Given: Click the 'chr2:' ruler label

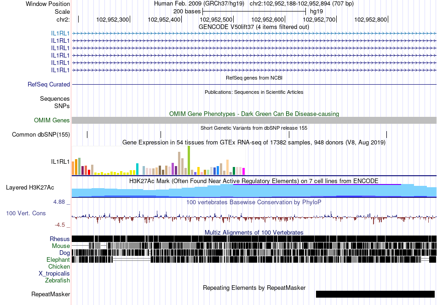Looking at the screenshot, I should [x=63, y=19].
